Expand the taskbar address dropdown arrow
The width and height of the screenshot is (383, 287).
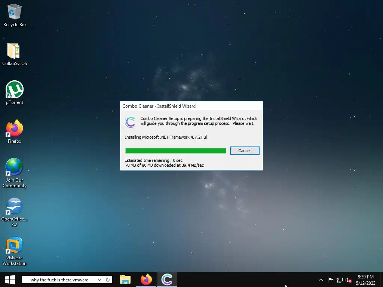click(99, 280)
